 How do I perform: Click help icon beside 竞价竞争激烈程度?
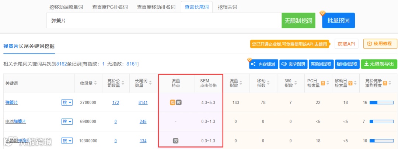point(385,83)
